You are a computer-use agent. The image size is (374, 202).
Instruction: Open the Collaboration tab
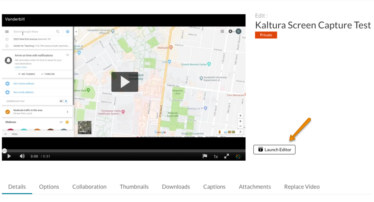point(89,187)
